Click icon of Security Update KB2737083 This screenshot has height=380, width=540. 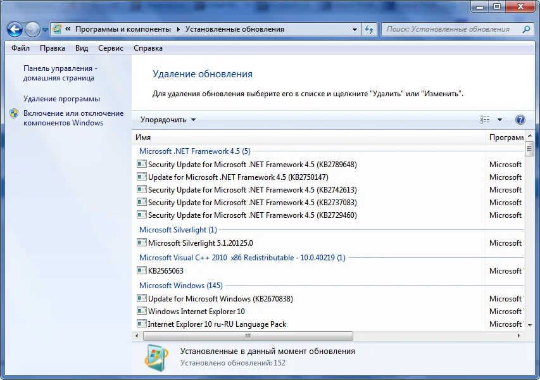pos(142,202)
